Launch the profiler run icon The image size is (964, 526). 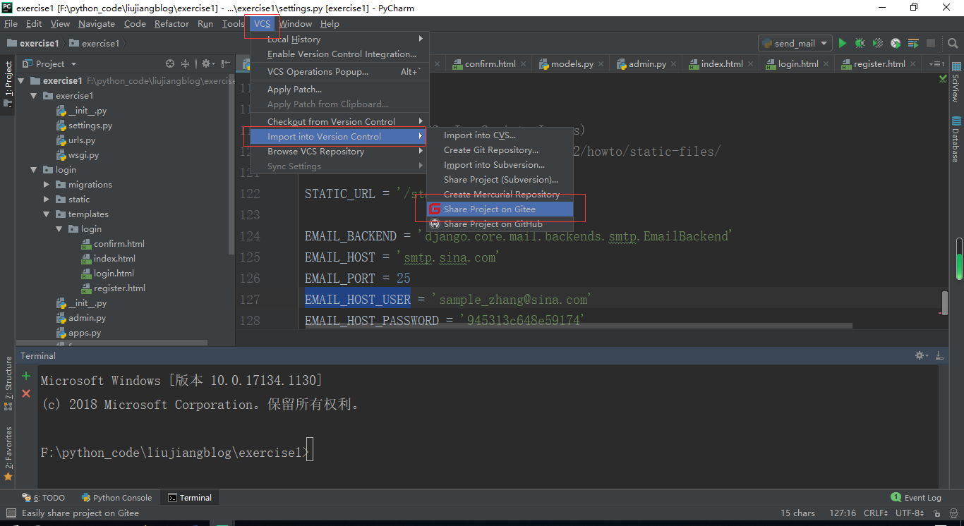tap(896, 44)
